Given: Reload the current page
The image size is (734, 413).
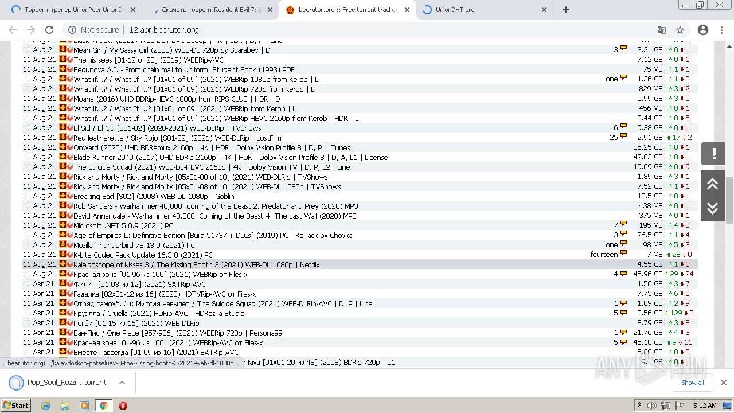Looking at the screenshot, I should click(49, 30).
